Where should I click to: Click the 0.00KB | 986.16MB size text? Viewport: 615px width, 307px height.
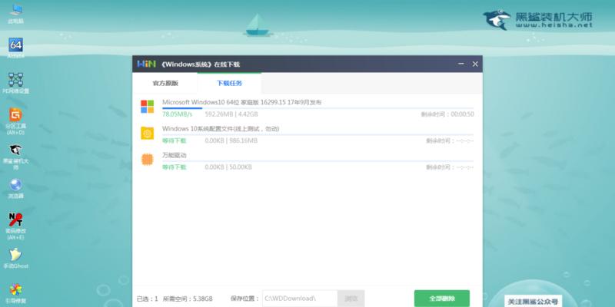coord(231,140)
